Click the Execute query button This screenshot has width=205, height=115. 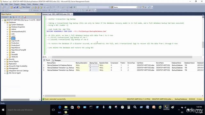35,10
